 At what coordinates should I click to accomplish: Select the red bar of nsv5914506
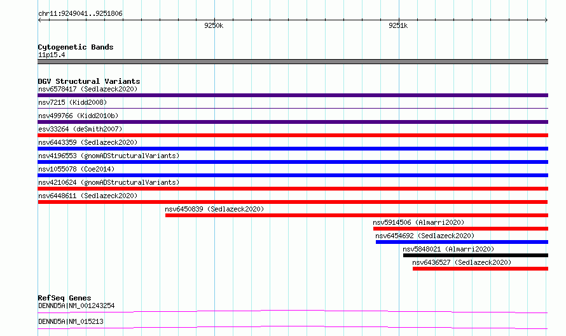(x=460, y=229)
